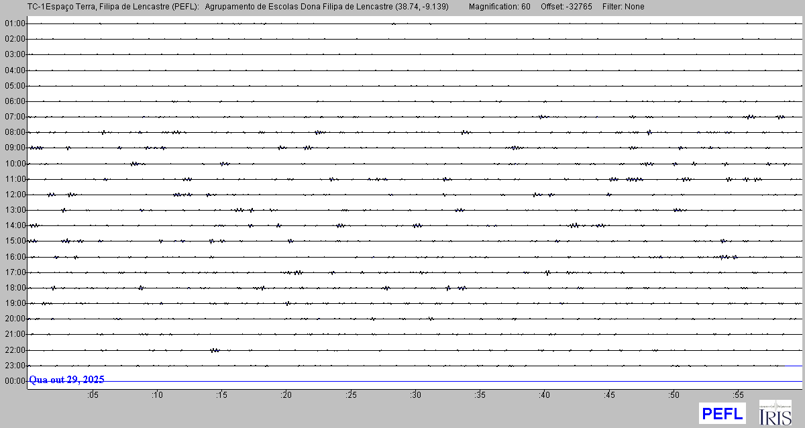
Task: Click the :45 minute axis label
Action: tap(609, 395)
